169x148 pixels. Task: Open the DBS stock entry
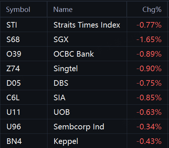(61, 83)
